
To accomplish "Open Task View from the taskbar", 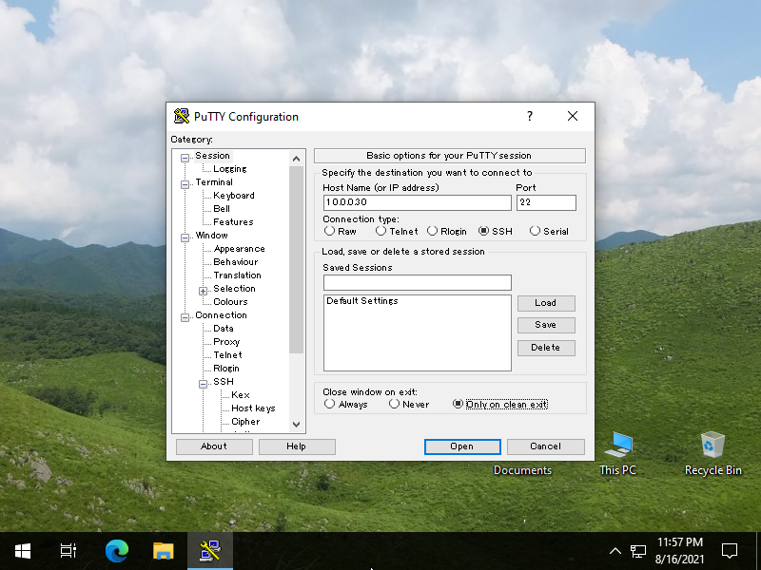I will 68,551.
